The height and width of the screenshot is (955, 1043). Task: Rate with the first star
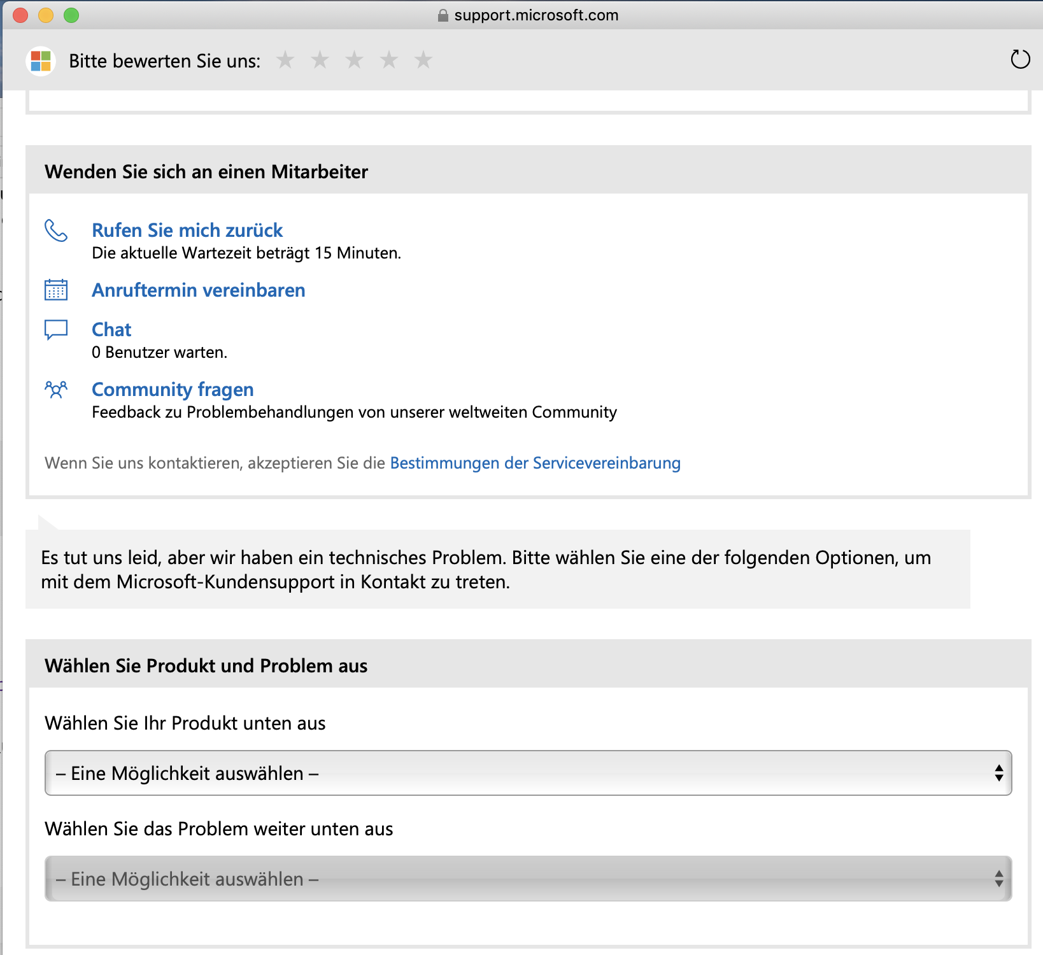click(x=285, y=60)
